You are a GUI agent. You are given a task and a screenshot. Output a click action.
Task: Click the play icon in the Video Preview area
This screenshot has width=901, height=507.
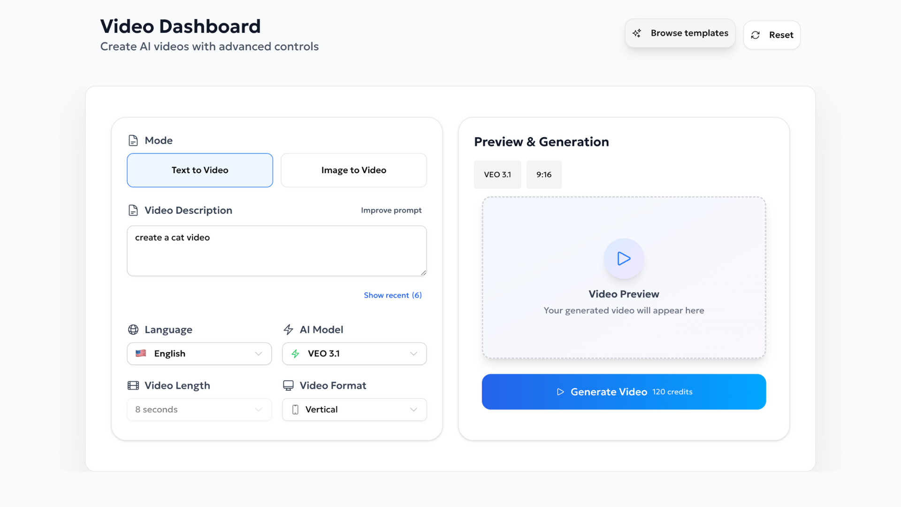point(624,259)
